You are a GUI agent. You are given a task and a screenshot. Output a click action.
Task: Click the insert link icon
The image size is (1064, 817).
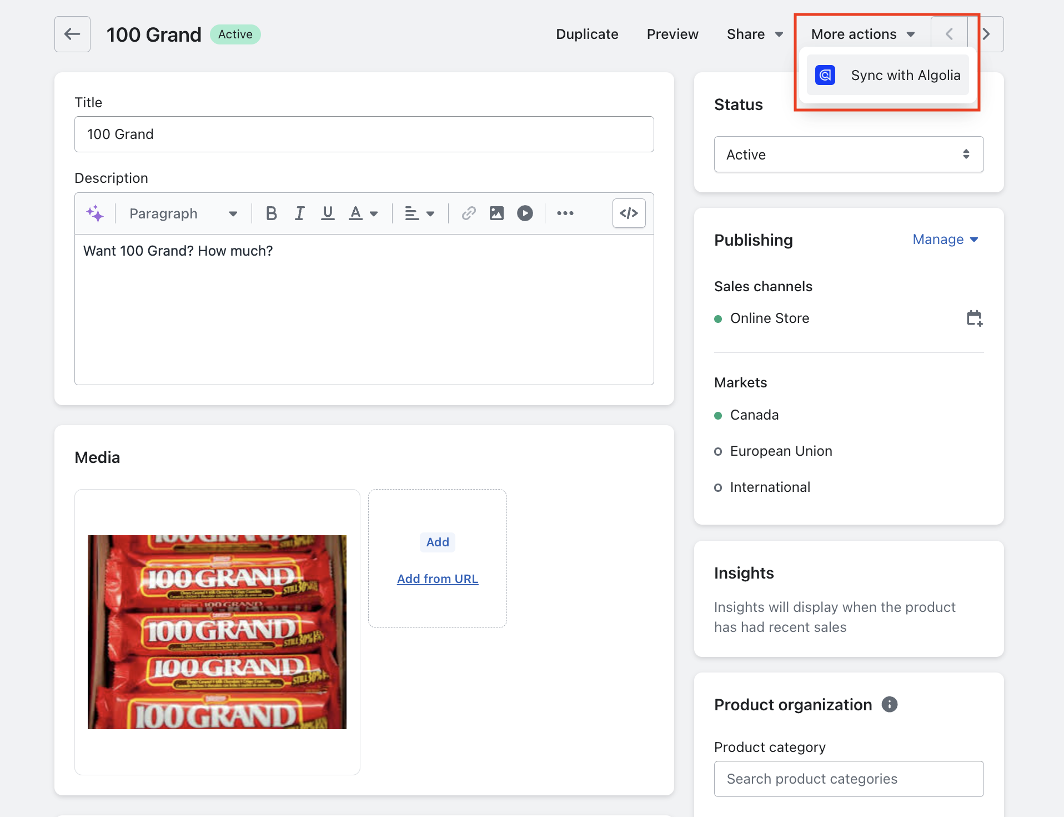click(469, 213)
